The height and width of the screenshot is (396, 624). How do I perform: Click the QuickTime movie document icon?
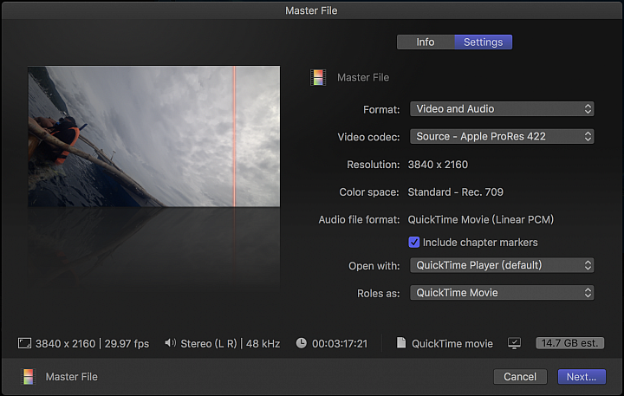click(x=401, y=342)
